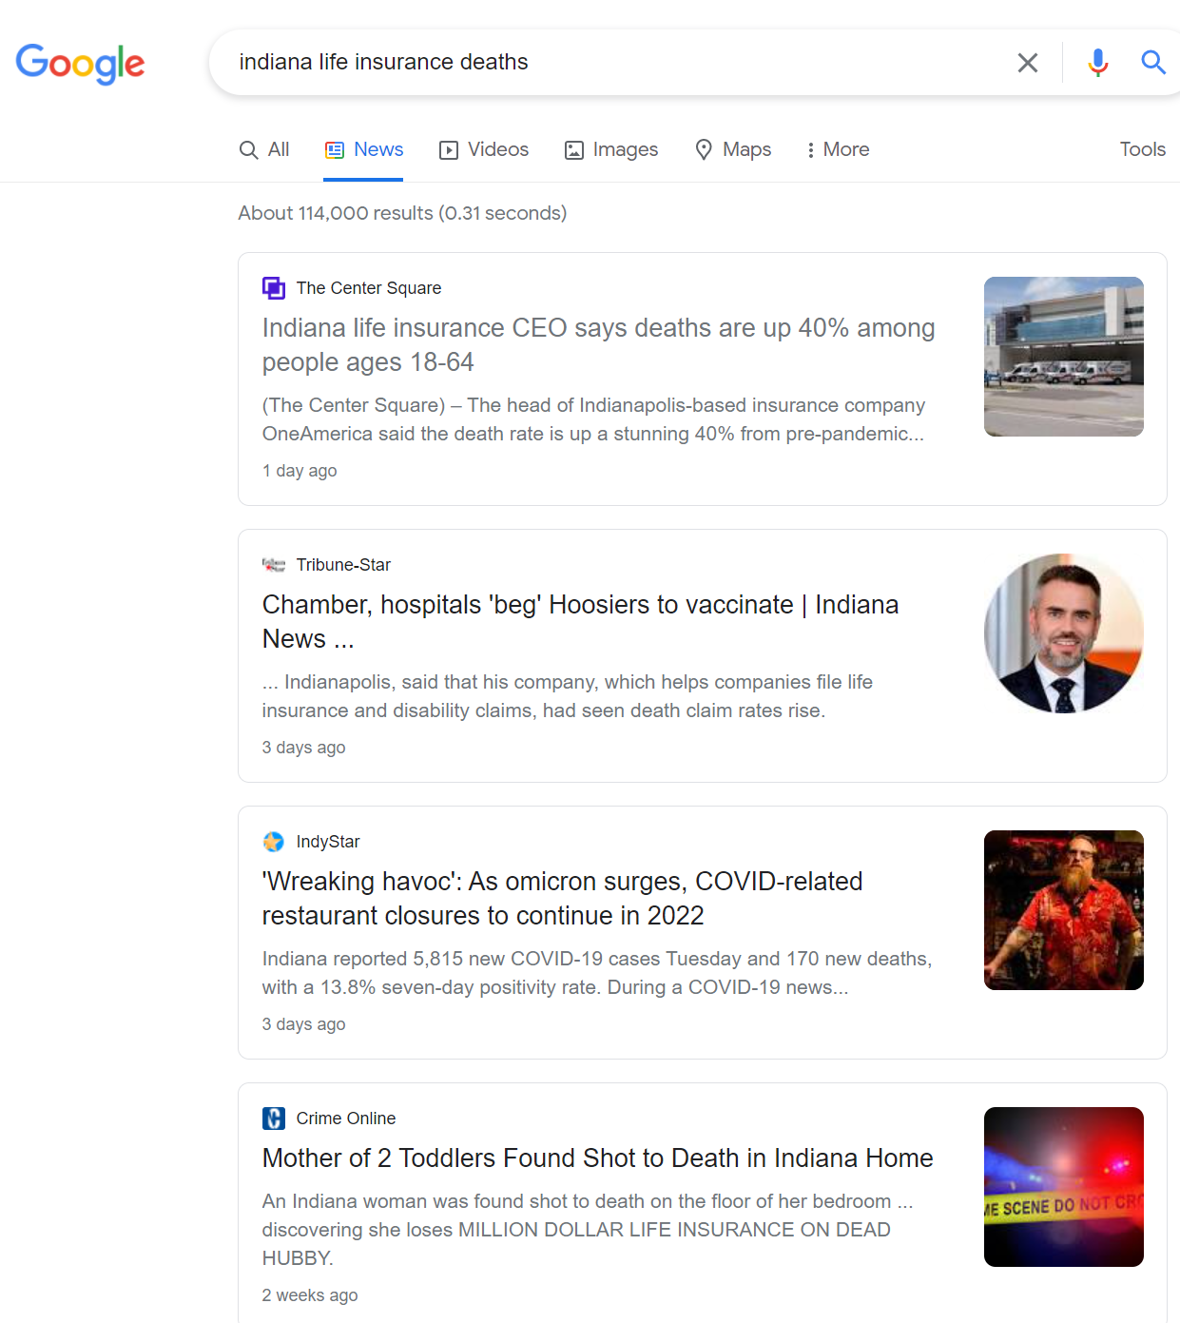
Task: Click the snippet about death claim rates rise
Action: coord(568,696)
